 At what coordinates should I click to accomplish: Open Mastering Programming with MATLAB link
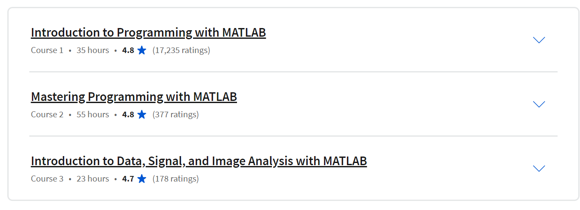134,97
